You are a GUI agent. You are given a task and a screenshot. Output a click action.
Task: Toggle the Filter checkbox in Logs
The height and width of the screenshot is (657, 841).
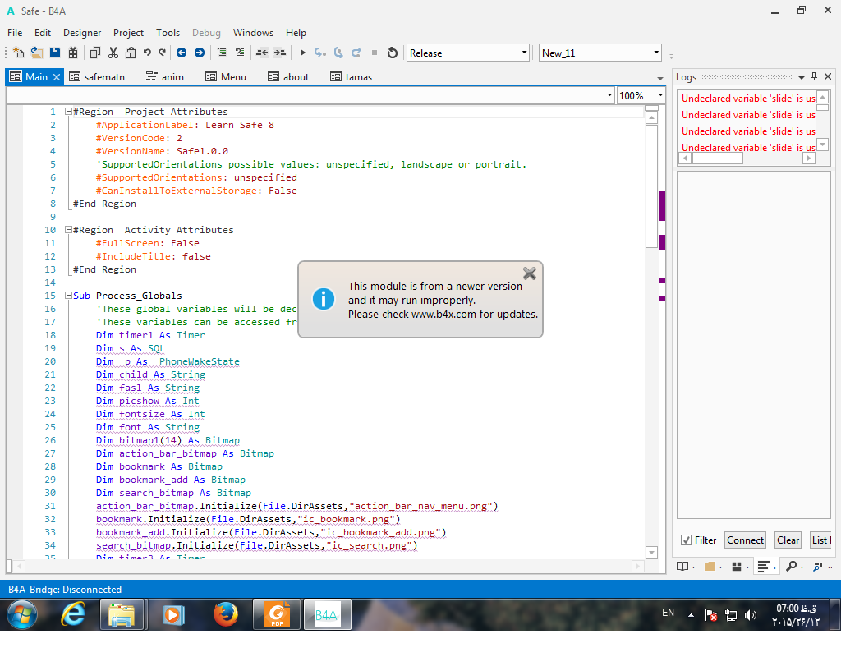click(686, 540)
